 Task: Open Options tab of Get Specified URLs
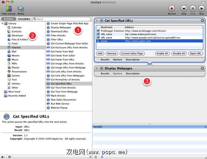[x=118, y=60]
